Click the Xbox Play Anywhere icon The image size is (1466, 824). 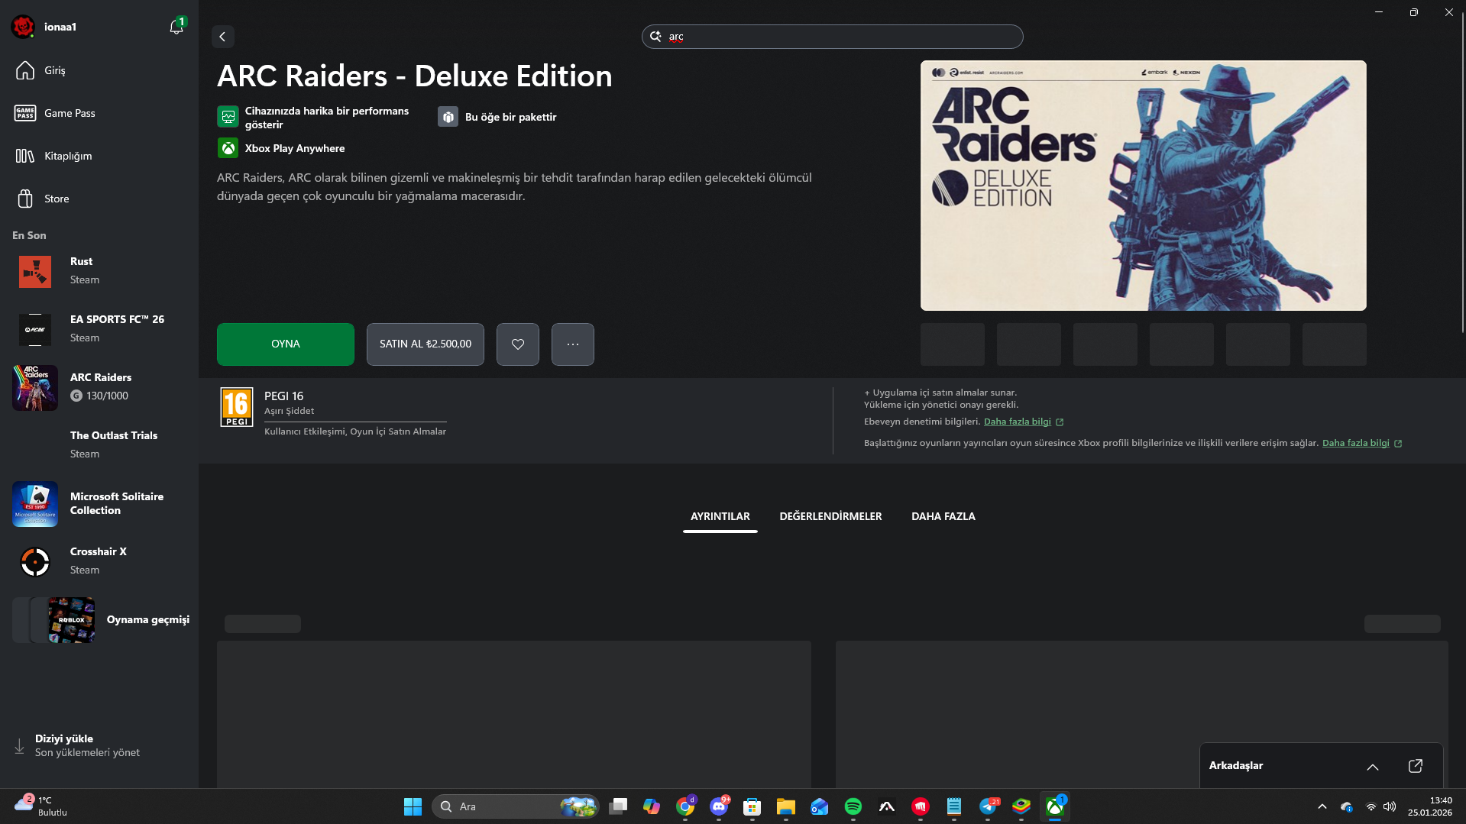pyautogui.click(x=228, y=148)
